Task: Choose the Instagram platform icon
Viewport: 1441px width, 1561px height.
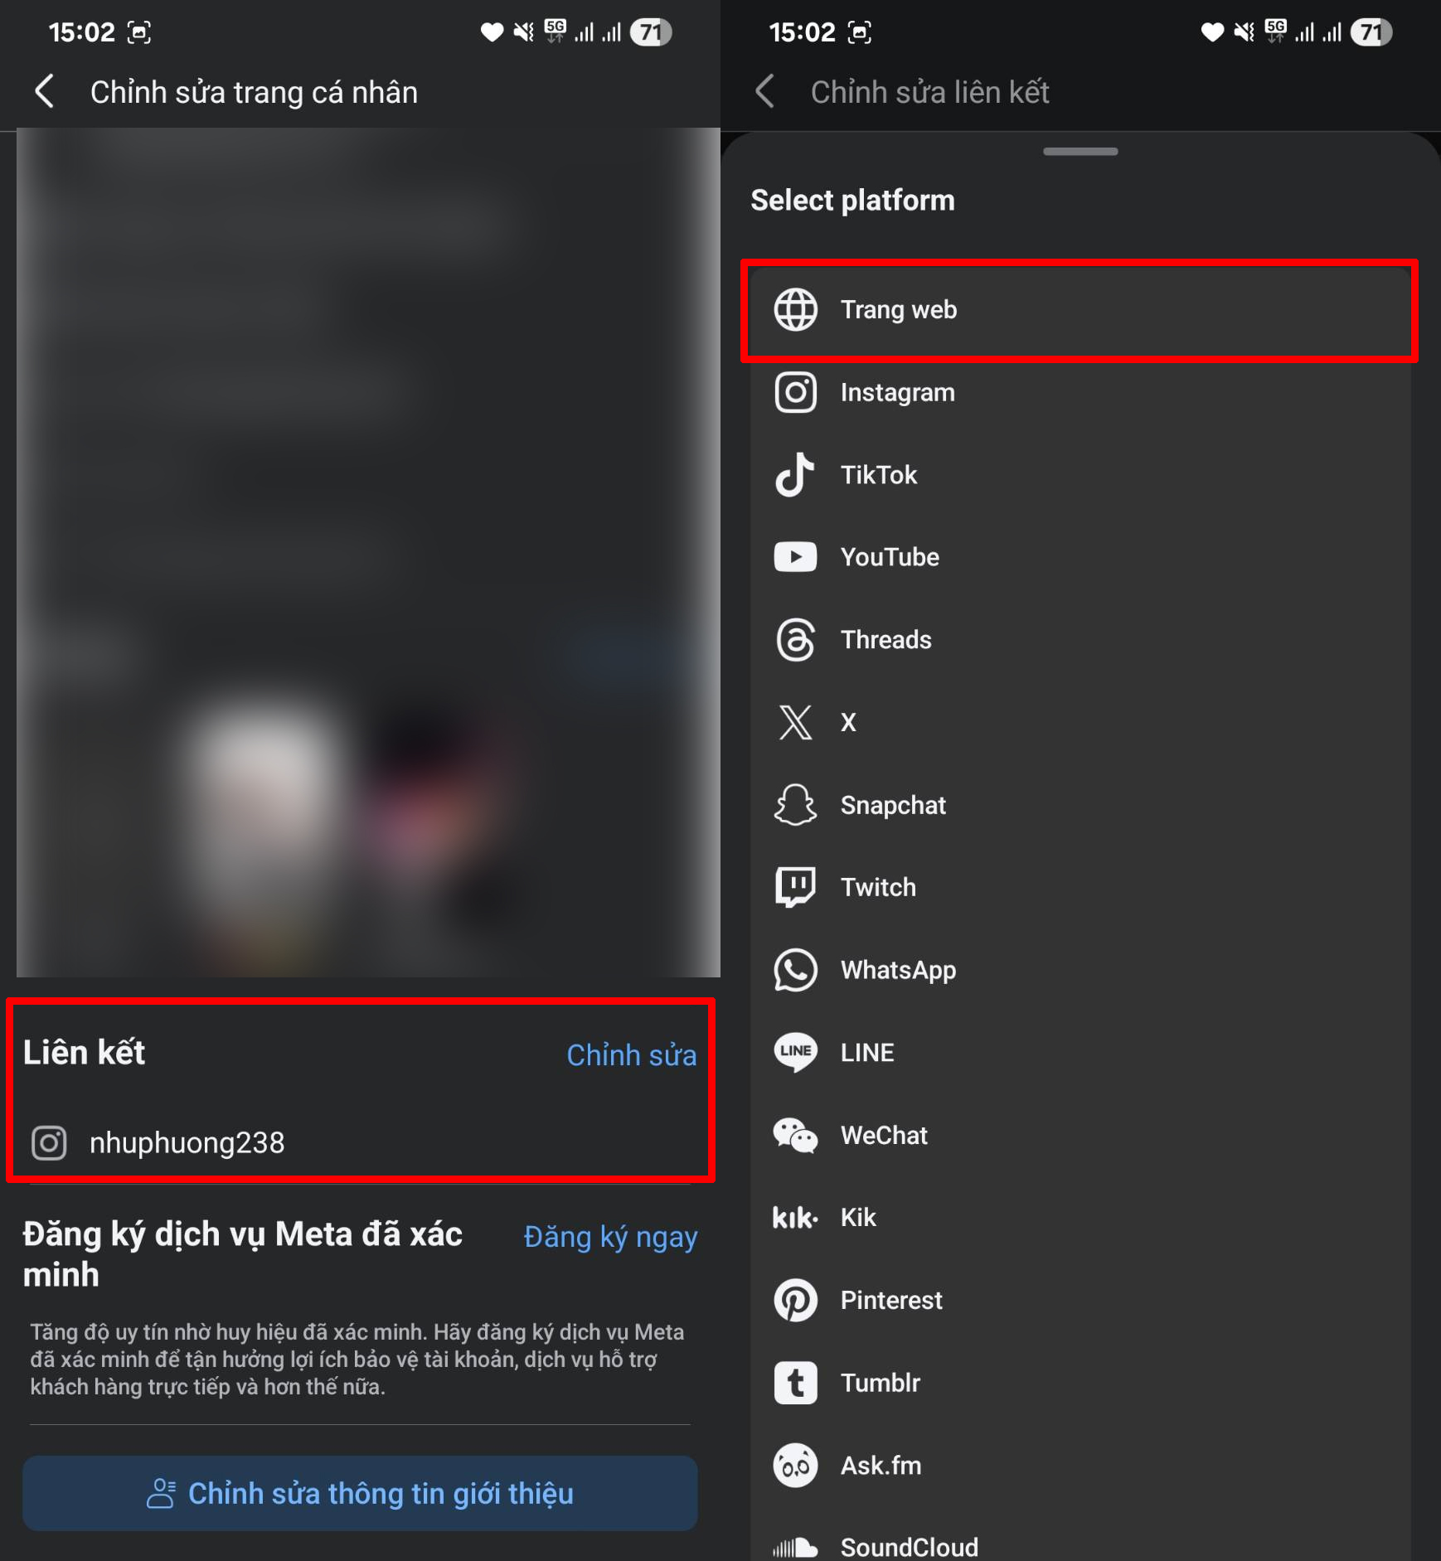Action: 795,392
